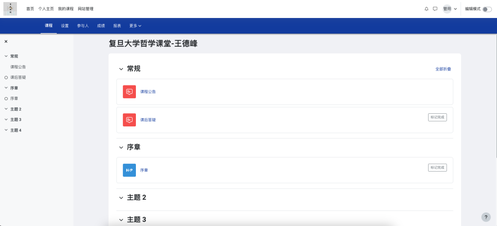
Task: Click the page vertical scrollbar
Action: pyautogui.click(x=496, y=95)
